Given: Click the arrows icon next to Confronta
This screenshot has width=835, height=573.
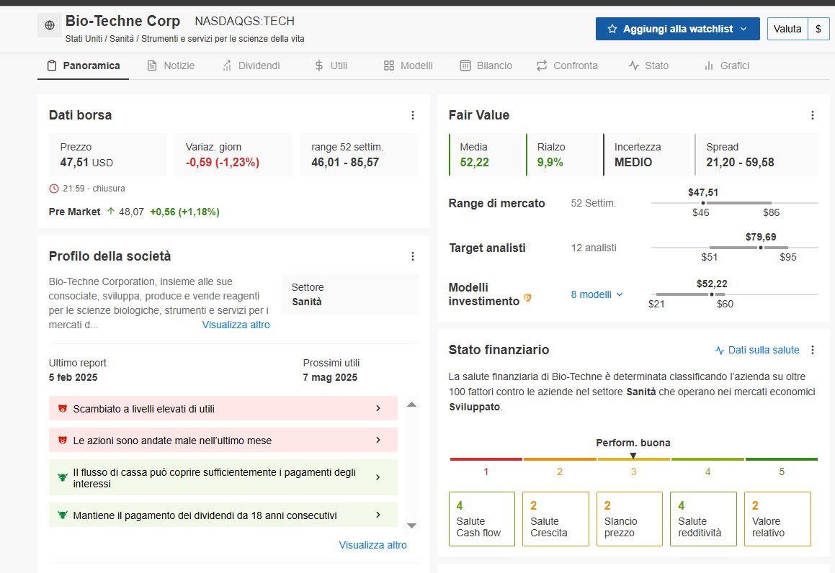Looking at the screenshot, I should pos(542,66).
